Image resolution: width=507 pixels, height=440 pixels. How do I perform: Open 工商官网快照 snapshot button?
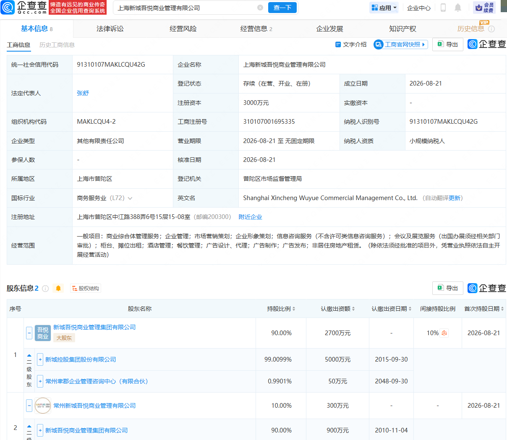click(400, 44)
